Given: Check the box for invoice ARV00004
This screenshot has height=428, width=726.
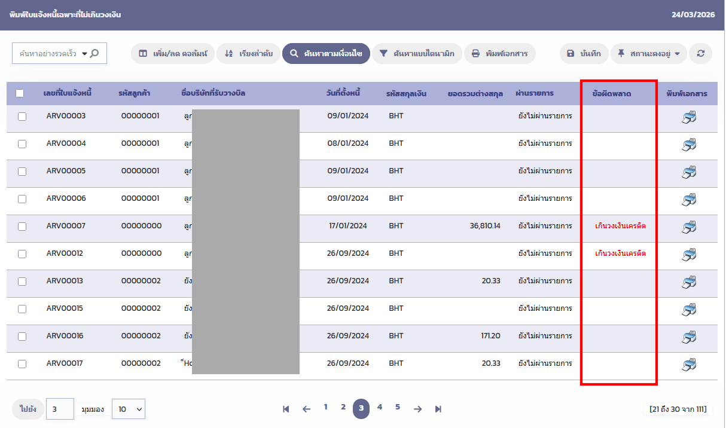Looking at the screenshot, I should [22, 144].
